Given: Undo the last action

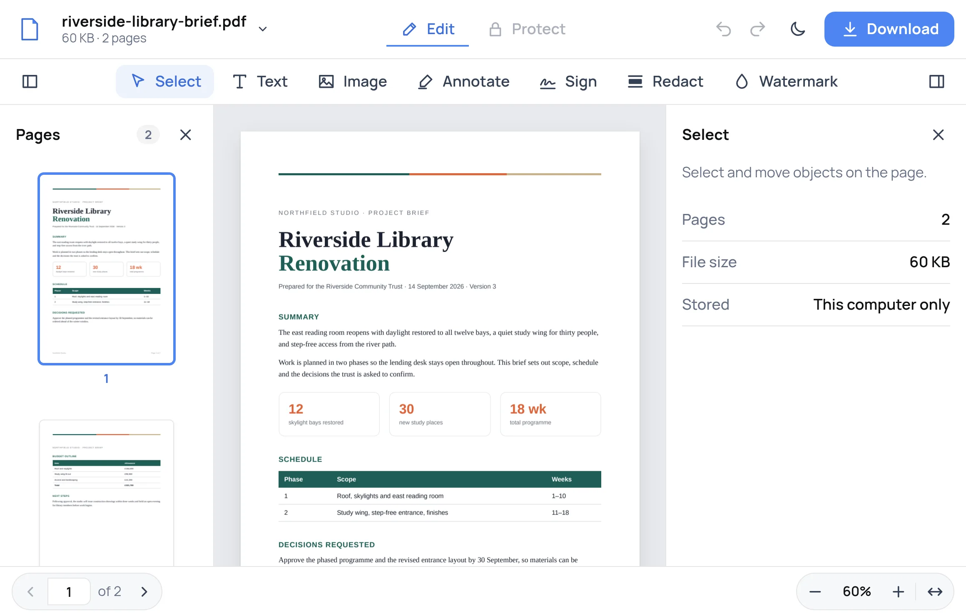Looking at the screenshot, I should pos(724,29).
